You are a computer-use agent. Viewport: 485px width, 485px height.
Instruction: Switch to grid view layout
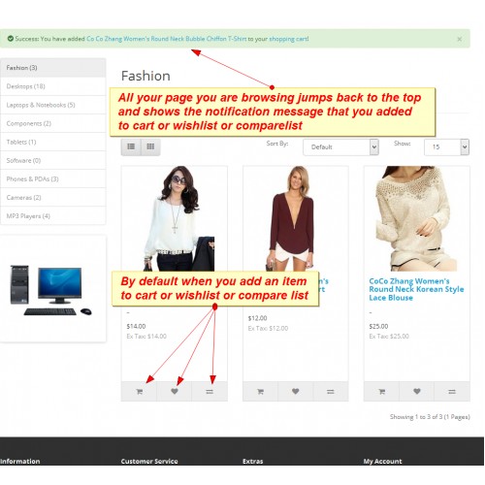tap(150, 146)
